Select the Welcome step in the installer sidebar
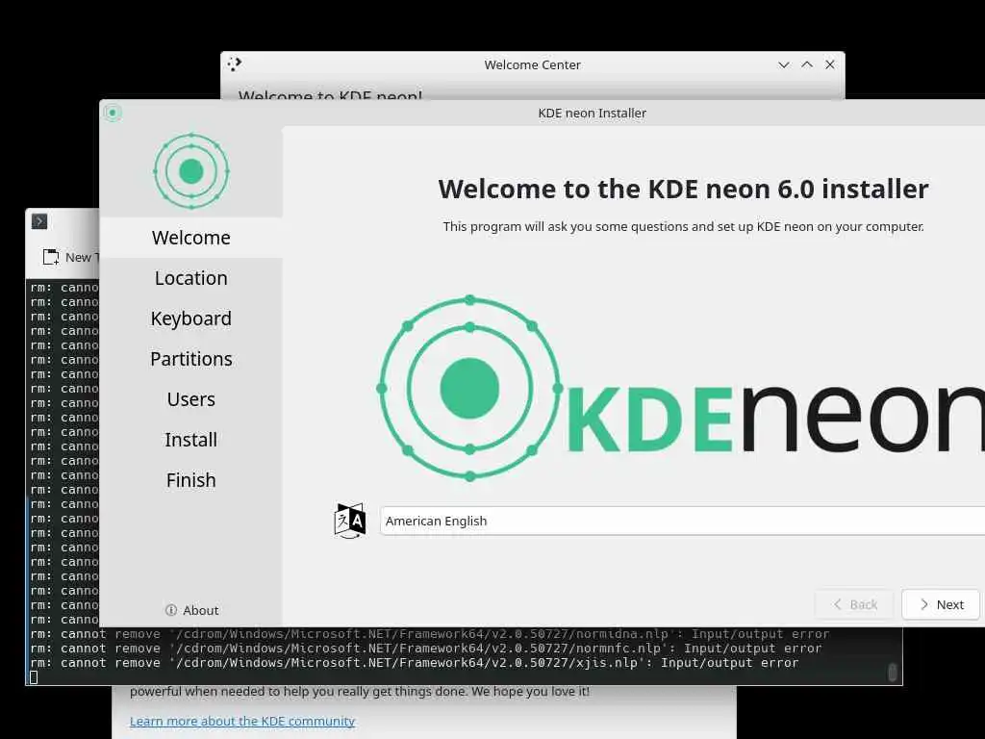 191,238
